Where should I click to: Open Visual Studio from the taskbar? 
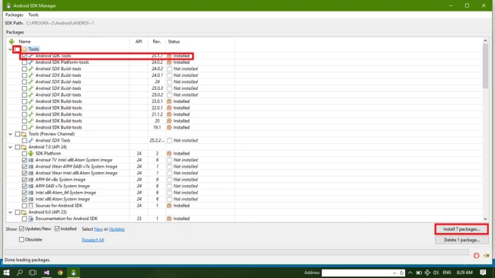click(46, 273)
